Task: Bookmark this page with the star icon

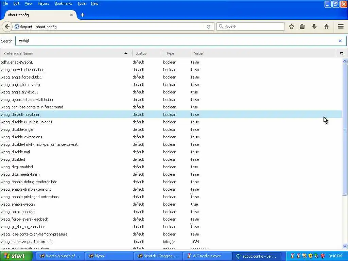Action: tap(291, 27)
